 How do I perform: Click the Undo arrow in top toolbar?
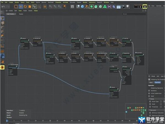tap(3, 7)
